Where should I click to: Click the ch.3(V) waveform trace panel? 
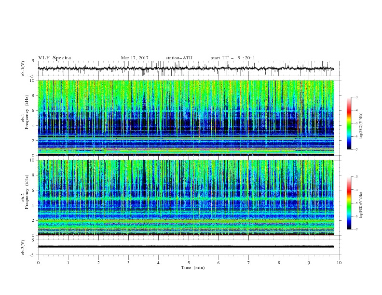point(190,247)
